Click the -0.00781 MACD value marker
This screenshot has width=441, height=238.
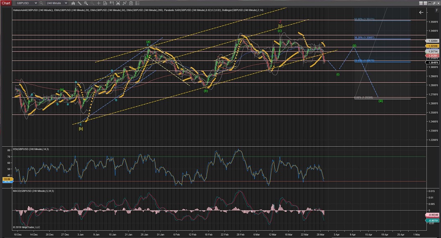pos(433,220)
